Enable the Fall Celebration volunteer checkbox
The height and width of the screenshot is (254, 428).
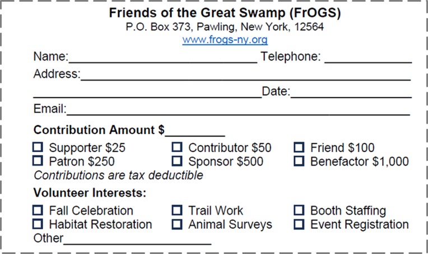(38, 210)
